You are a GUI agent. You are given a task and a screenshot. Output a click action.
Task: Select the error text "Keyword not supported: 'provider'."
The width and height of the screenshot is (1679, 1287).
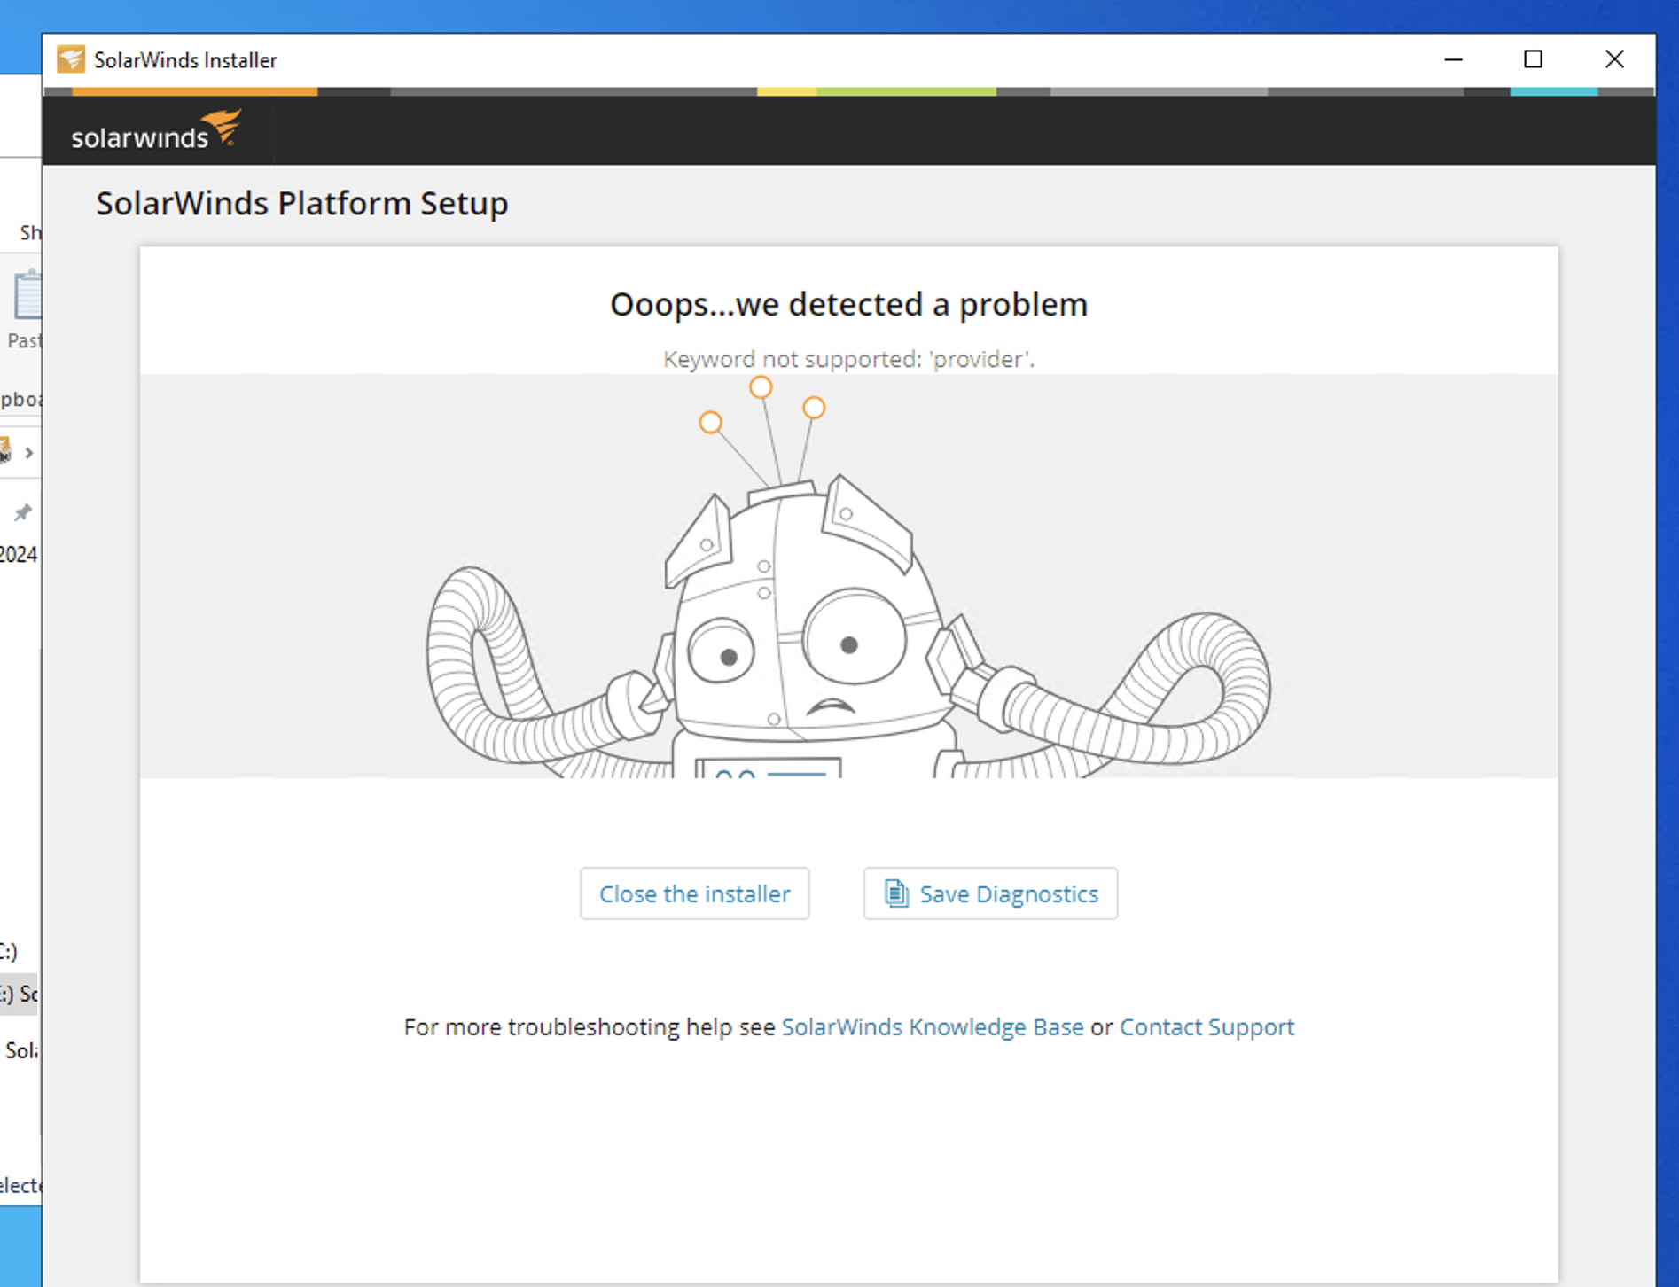point(848,359)
